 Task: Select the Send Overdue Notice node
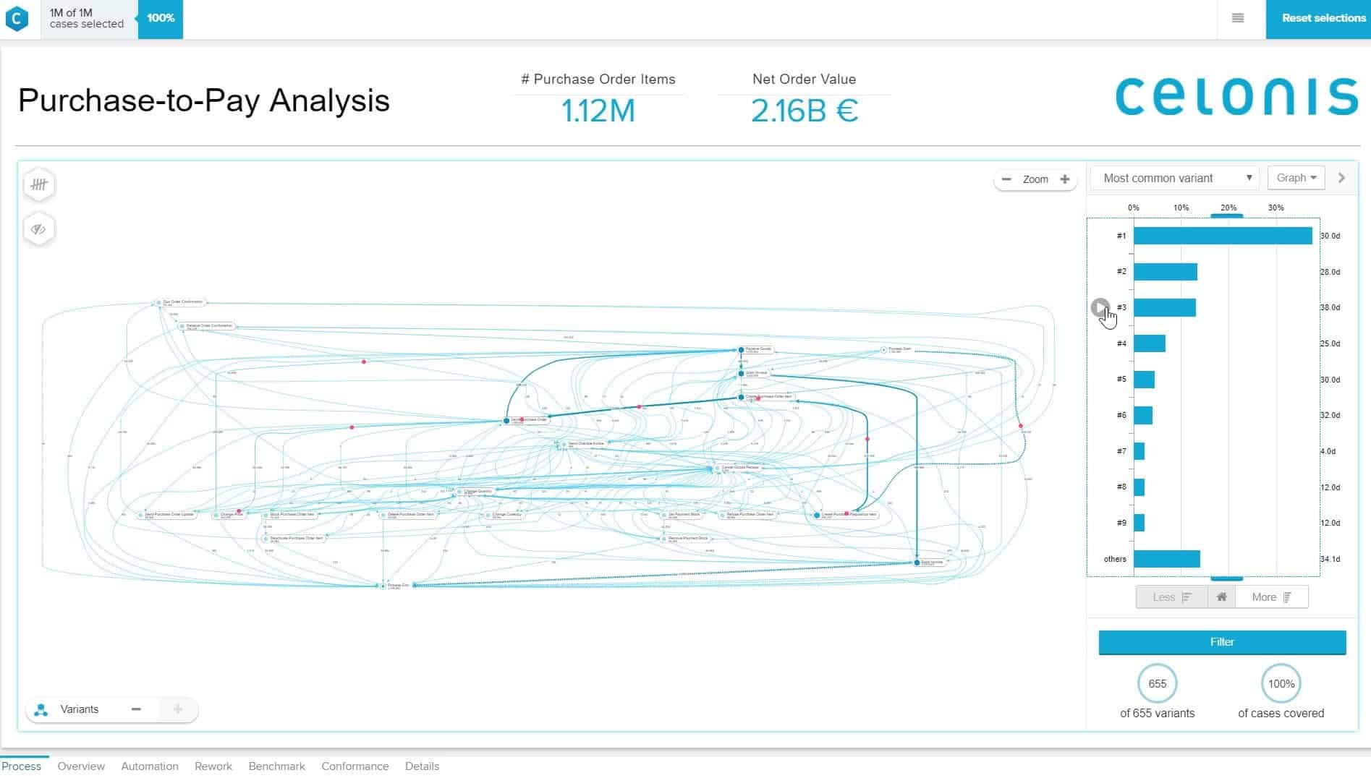[x=584, y=445]
